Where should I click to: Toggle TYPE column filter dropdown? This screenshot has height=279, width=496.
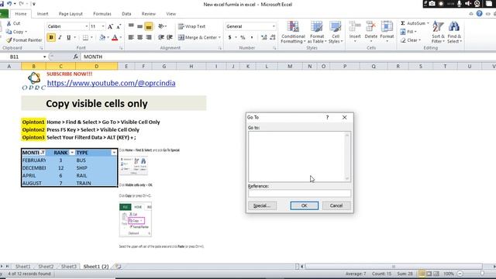coord(114,153)
